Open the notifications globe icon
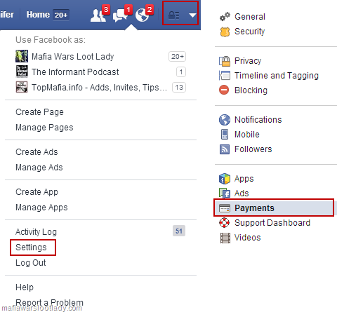Image resolution: width=337 pixels, height=312 pixels. pos(144,15)
